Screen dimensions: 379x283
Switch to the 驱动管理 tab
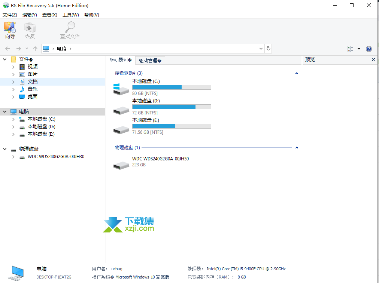click(150, 61)
